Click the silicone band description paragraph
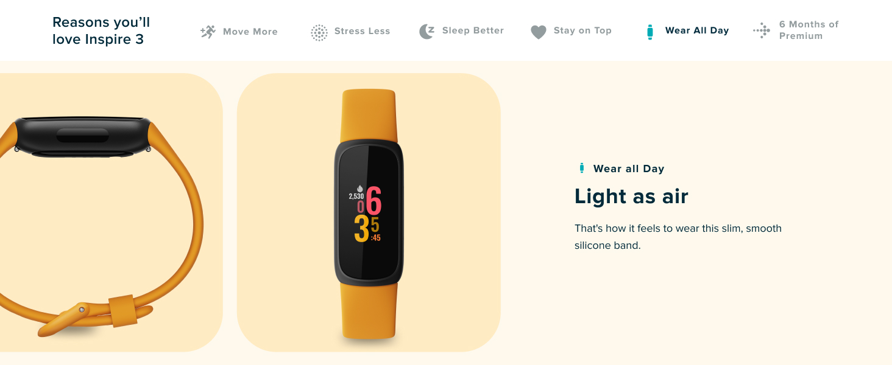The image size is (892, 365). pyautogui.click(x=678, y=237)
